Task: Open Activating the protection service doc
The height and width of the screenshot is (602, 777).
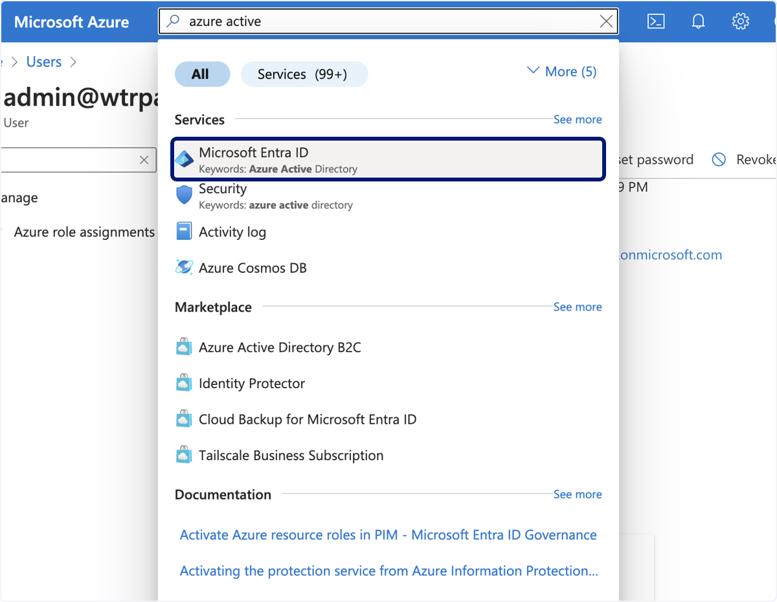Action: click(388, 571)
